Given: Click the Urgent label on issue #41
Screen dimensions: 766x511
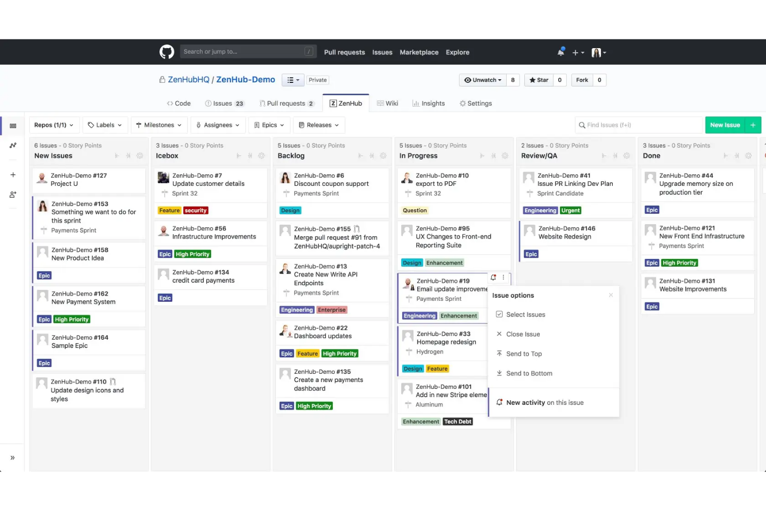Looking at the screenshot, I should pyautogui.click(x=570, y=211).
